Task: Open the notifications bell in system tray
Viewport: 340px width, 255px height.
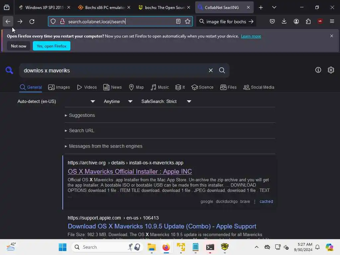Action: [x=317, y=247]
